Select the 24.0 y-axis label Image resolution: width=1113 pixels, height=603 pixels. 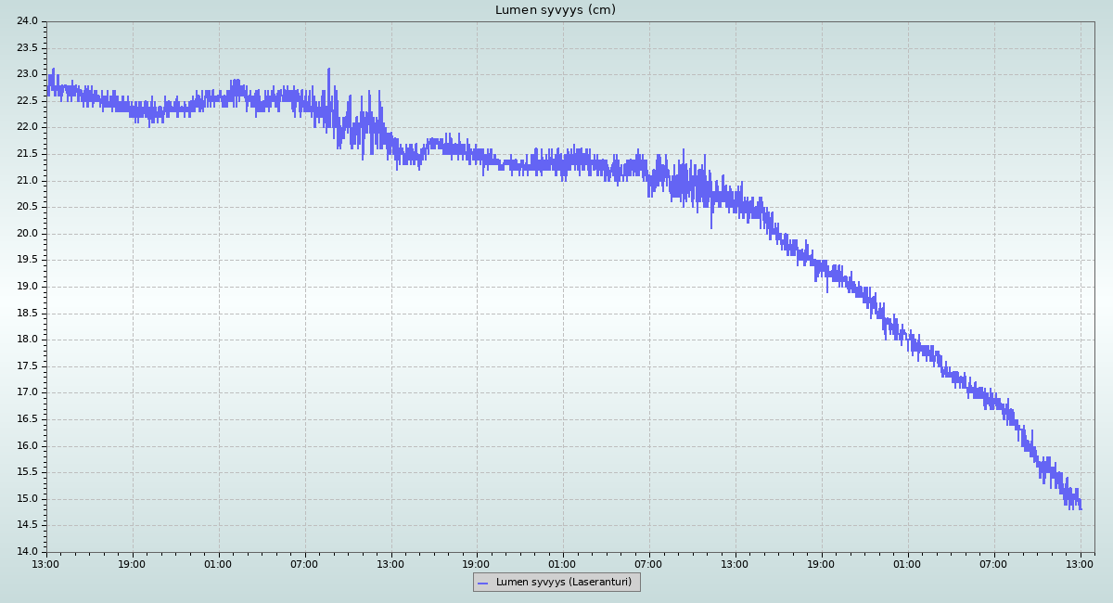27,21
